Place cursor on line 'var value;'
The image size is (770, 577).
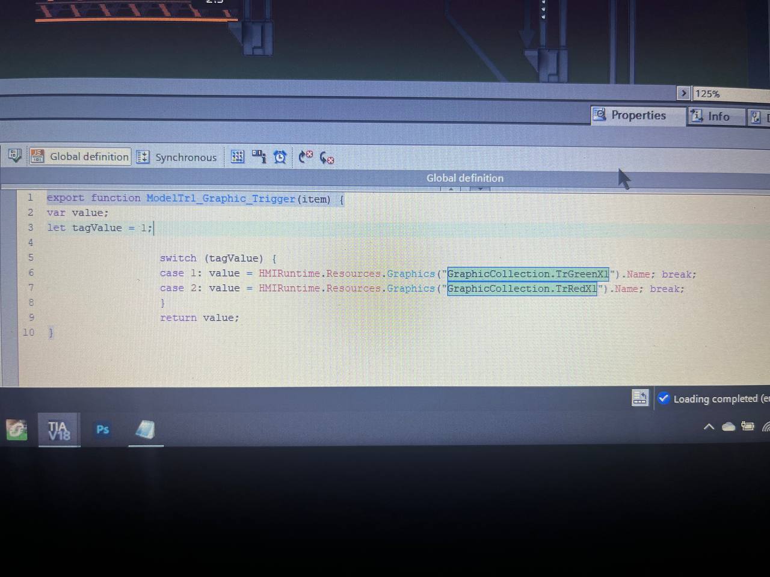coord(78,213)
